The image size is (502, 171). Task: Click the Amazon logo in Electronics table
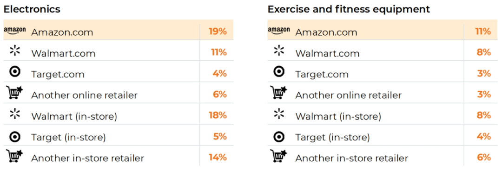pos(15,30)
